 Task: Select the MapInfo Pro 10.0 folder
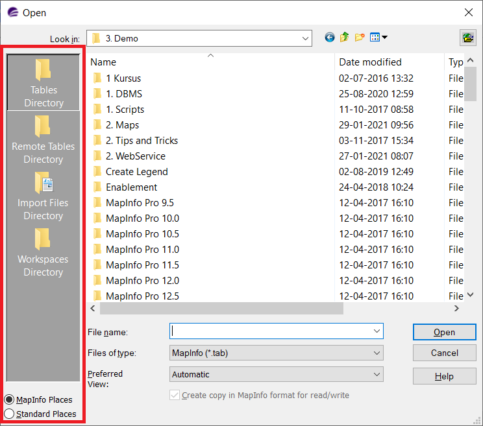pos(142,219)
